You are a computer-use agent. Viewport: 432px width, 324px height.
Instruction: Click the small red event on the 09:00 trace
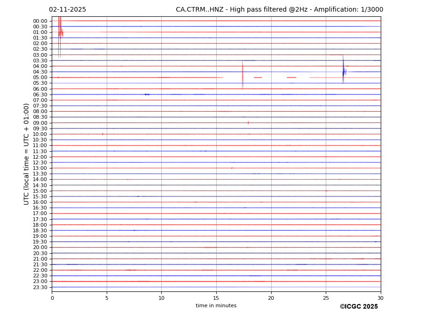(x=248, y=123)
